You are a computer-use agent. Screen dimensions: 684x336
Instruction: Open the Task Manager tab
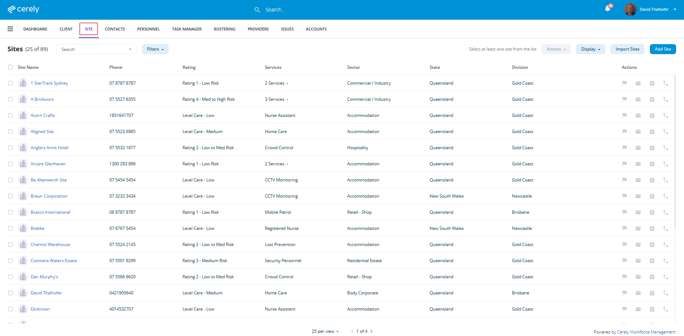pos(187,29)
